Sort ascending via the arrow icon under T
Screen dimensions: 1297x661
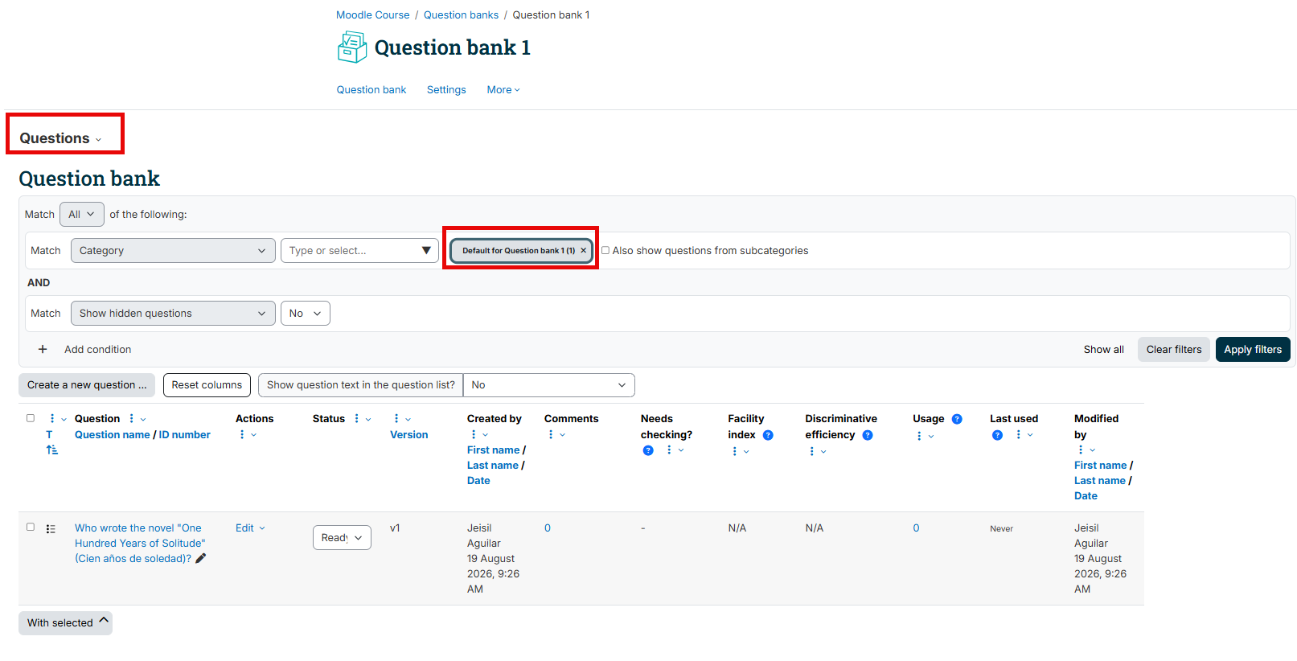[x=52, y=450]
